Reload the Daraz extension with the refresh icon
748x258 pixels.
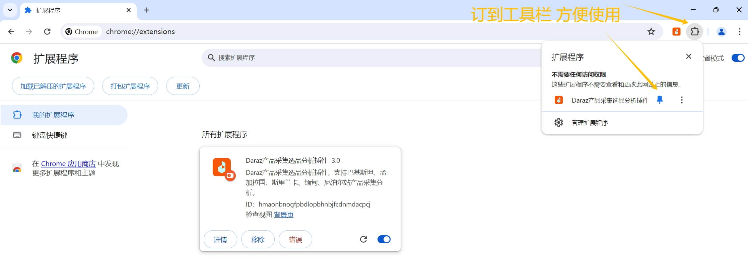(x=363, y=239)
